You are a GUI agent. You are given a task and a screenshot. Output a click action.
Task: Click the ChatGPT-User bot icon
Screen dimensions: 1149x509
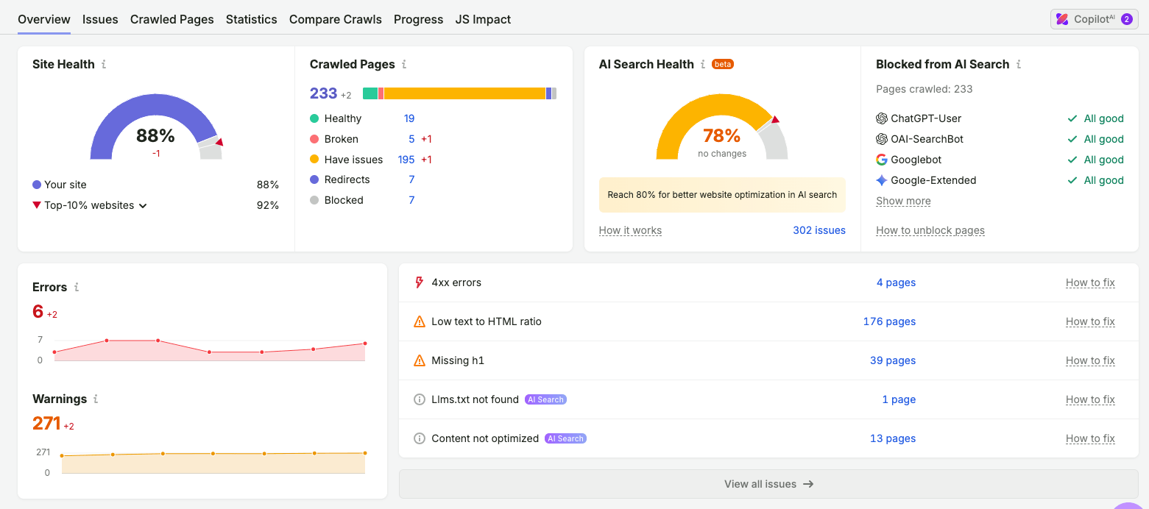(882, 118)
